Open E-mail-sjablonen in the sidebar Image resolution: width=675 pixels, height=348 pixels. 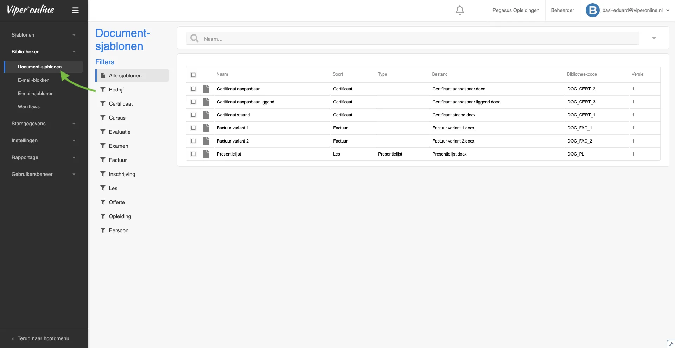point(36,94)
